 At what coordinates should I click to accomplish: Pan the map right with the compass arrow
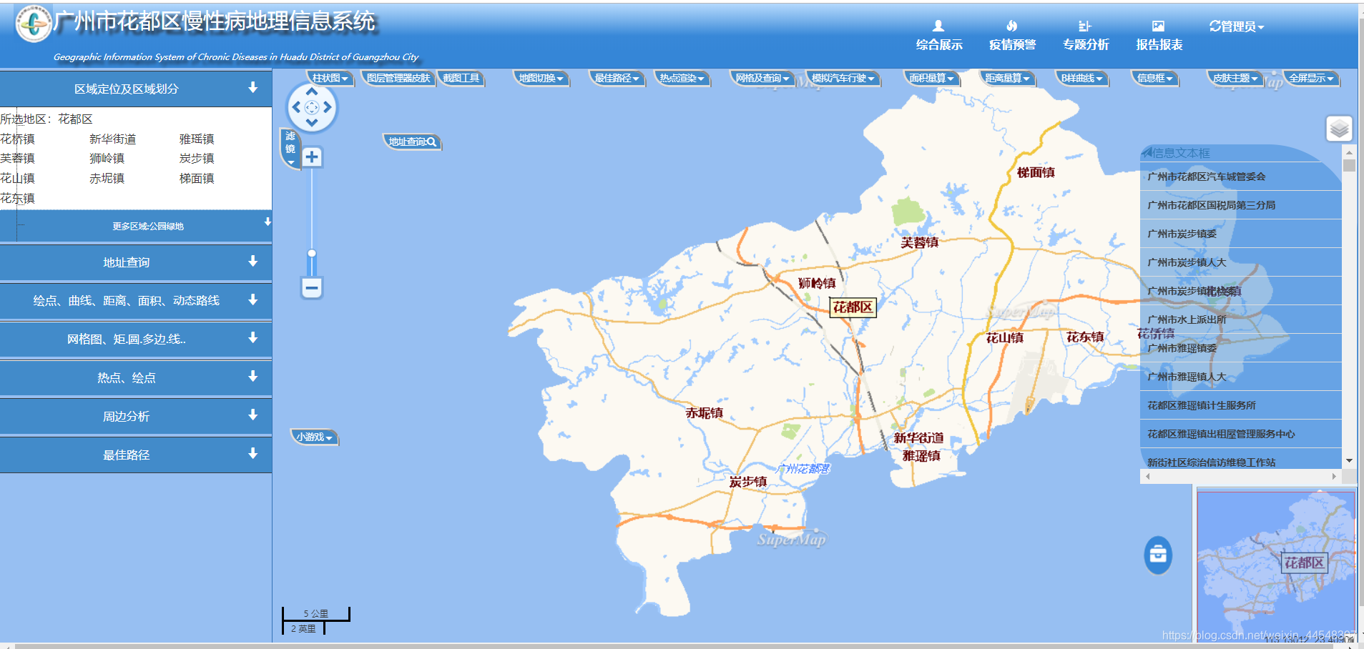pos(328,107)
